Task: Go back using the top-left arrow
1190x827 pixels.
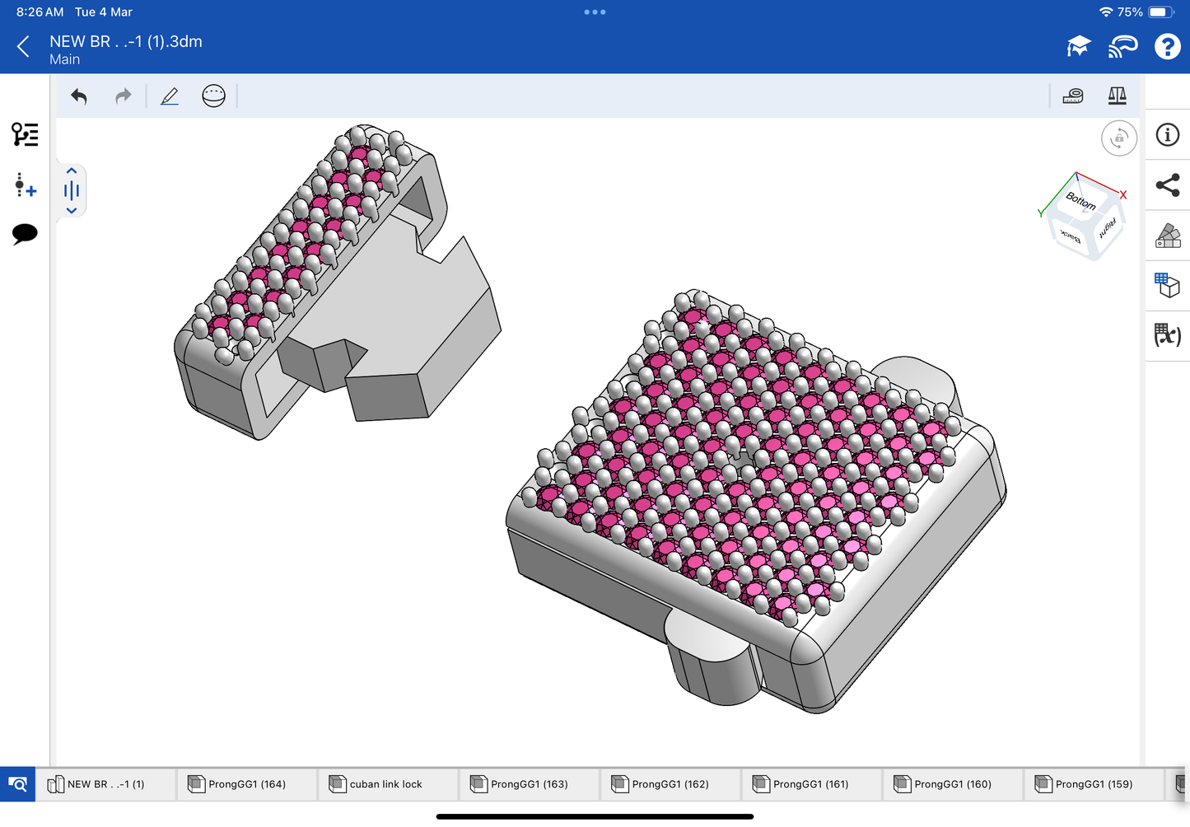Action: tap(23, 47)
